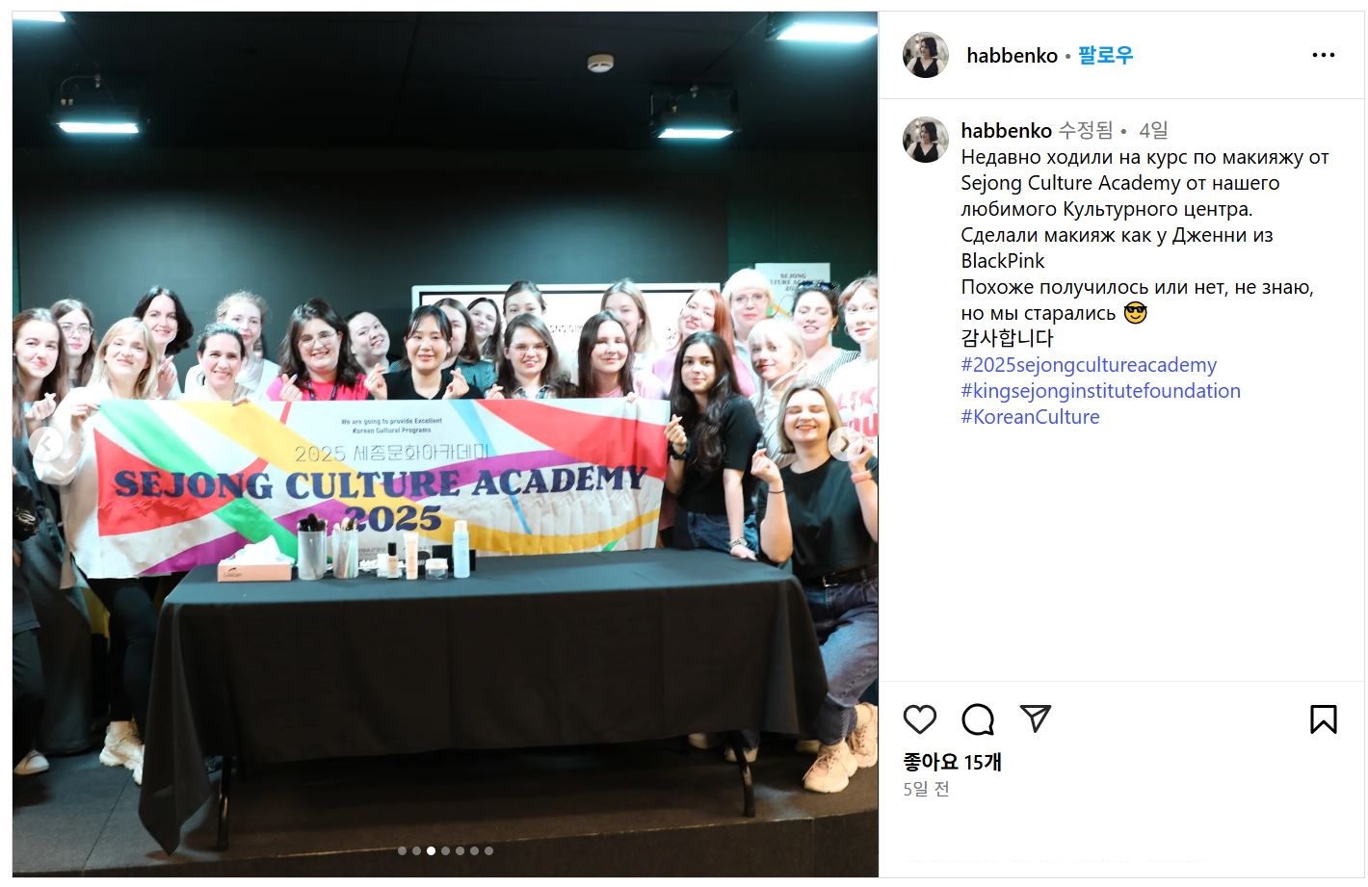Share post via paper plane icon
The image size is (1368, 887).
pos(1035,718)
